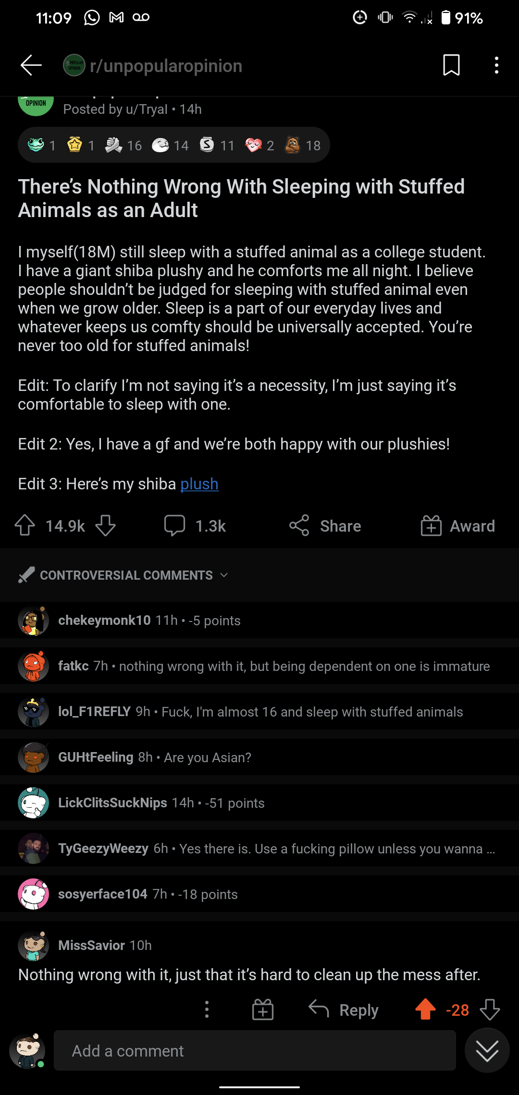This screenshot has width=519, height=1095.
Task: Award MissSavior's comment with gift icon
Action: click(x=263, y=1010)
